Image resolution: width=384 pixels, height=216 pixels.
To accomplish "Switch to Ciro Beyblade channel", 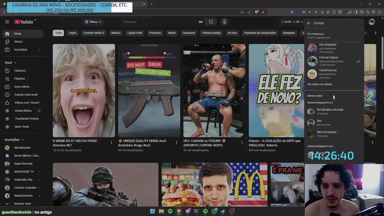I will pyautogui.click(x=334, y=48).
